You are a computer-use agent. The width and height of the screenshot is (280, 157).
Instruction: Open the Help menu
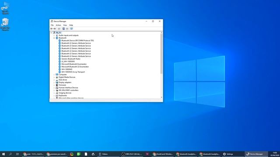71,25
